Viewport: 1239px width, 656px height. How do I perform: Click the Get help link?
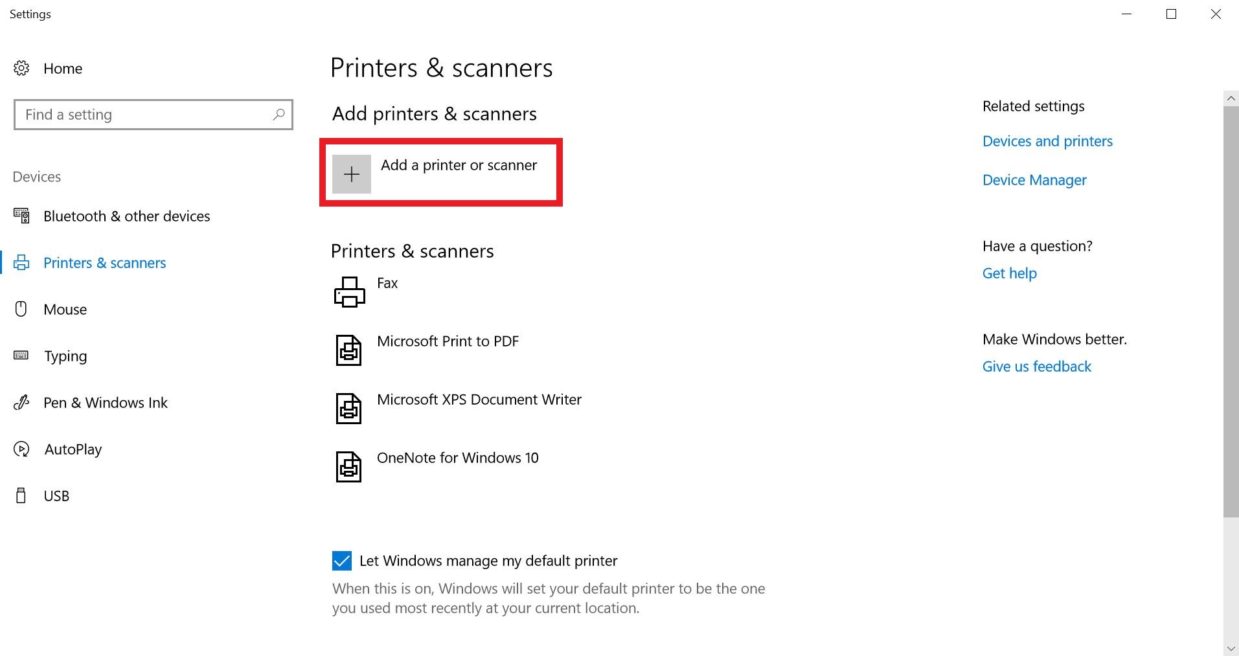click(1009, 273)
